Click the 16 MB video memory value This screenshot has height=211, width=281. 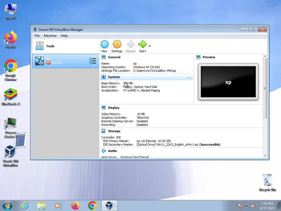click(141, 114)
